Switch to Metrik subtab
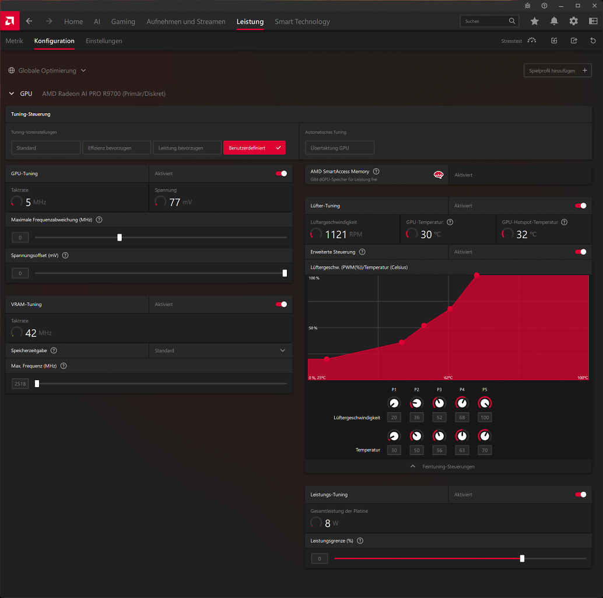 pyautogui.click(x=14, y=41)
